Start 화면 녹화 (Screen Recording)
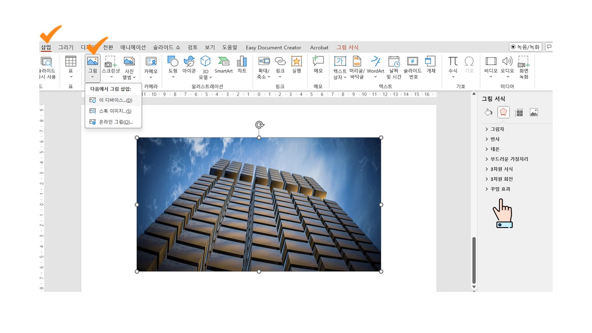 524,68
